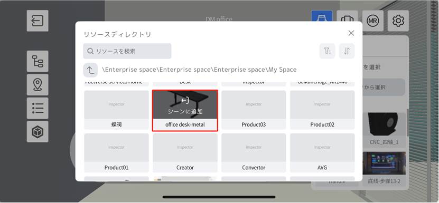Select the Convertor resource tile
Image resolution: width=439 pixels, height=203 pixels.
click(254, 153)
